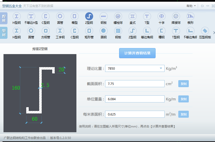Select 圆管 icon in 型材 row
215x142 pixels.
(31, 31)
